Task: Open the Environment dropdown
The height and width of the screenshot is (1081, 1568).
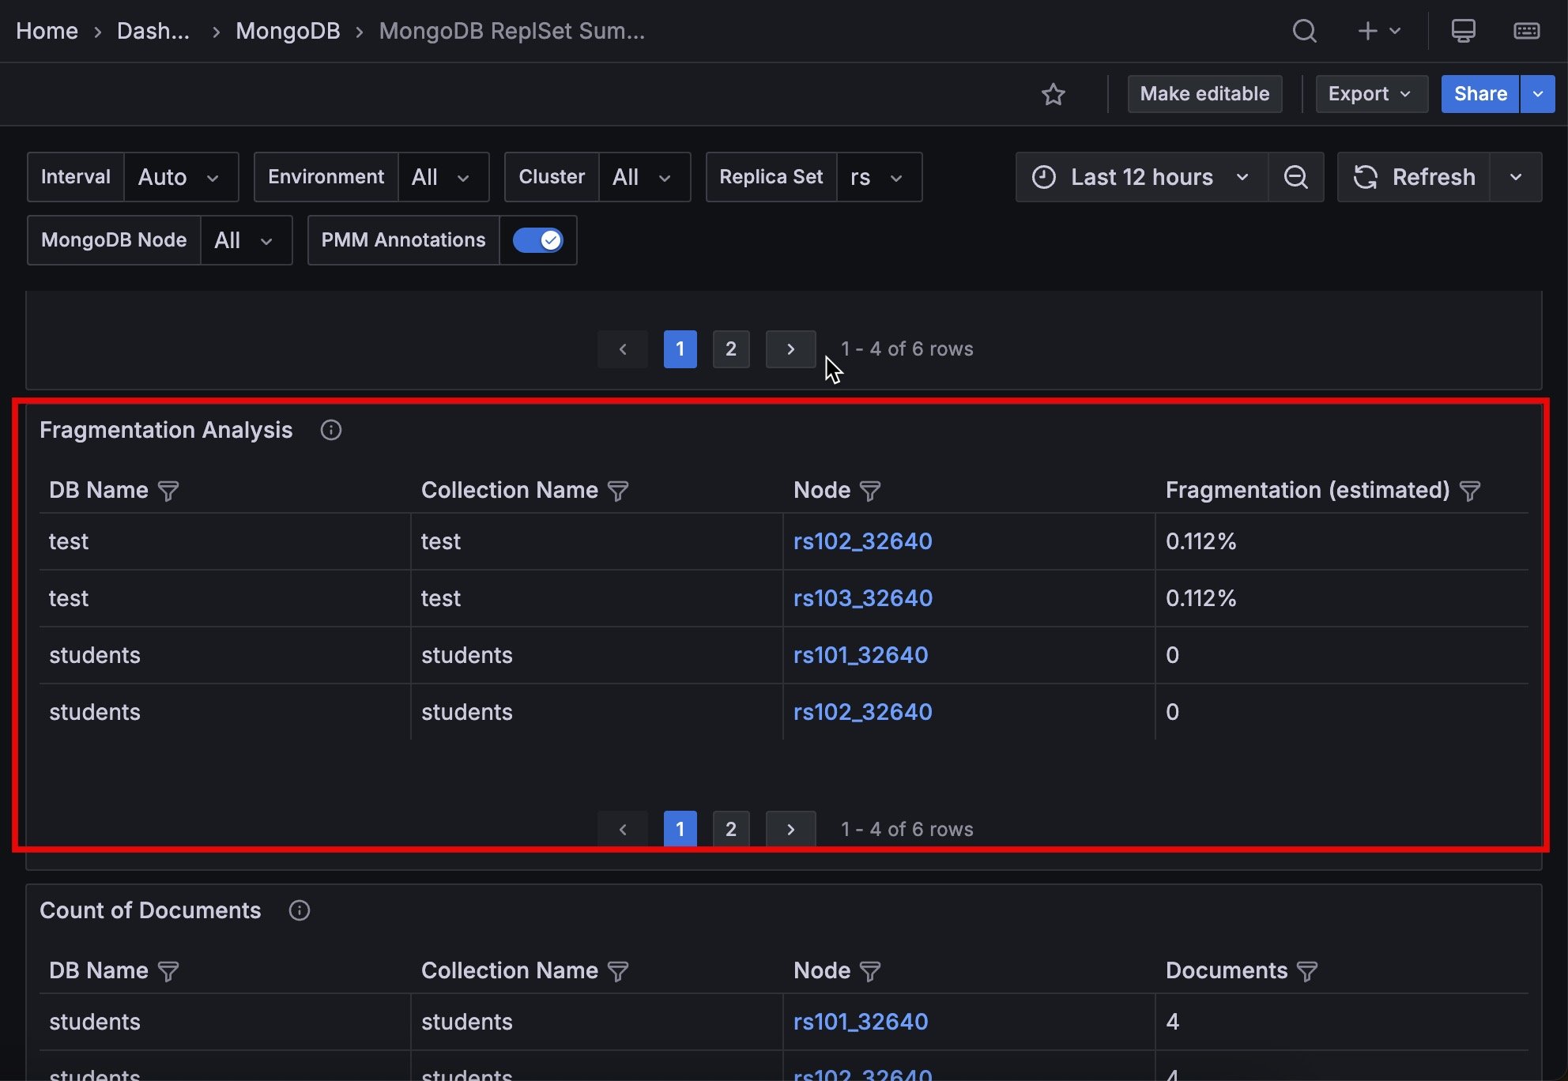Action: pyautogui.click(x=444, y=176)
